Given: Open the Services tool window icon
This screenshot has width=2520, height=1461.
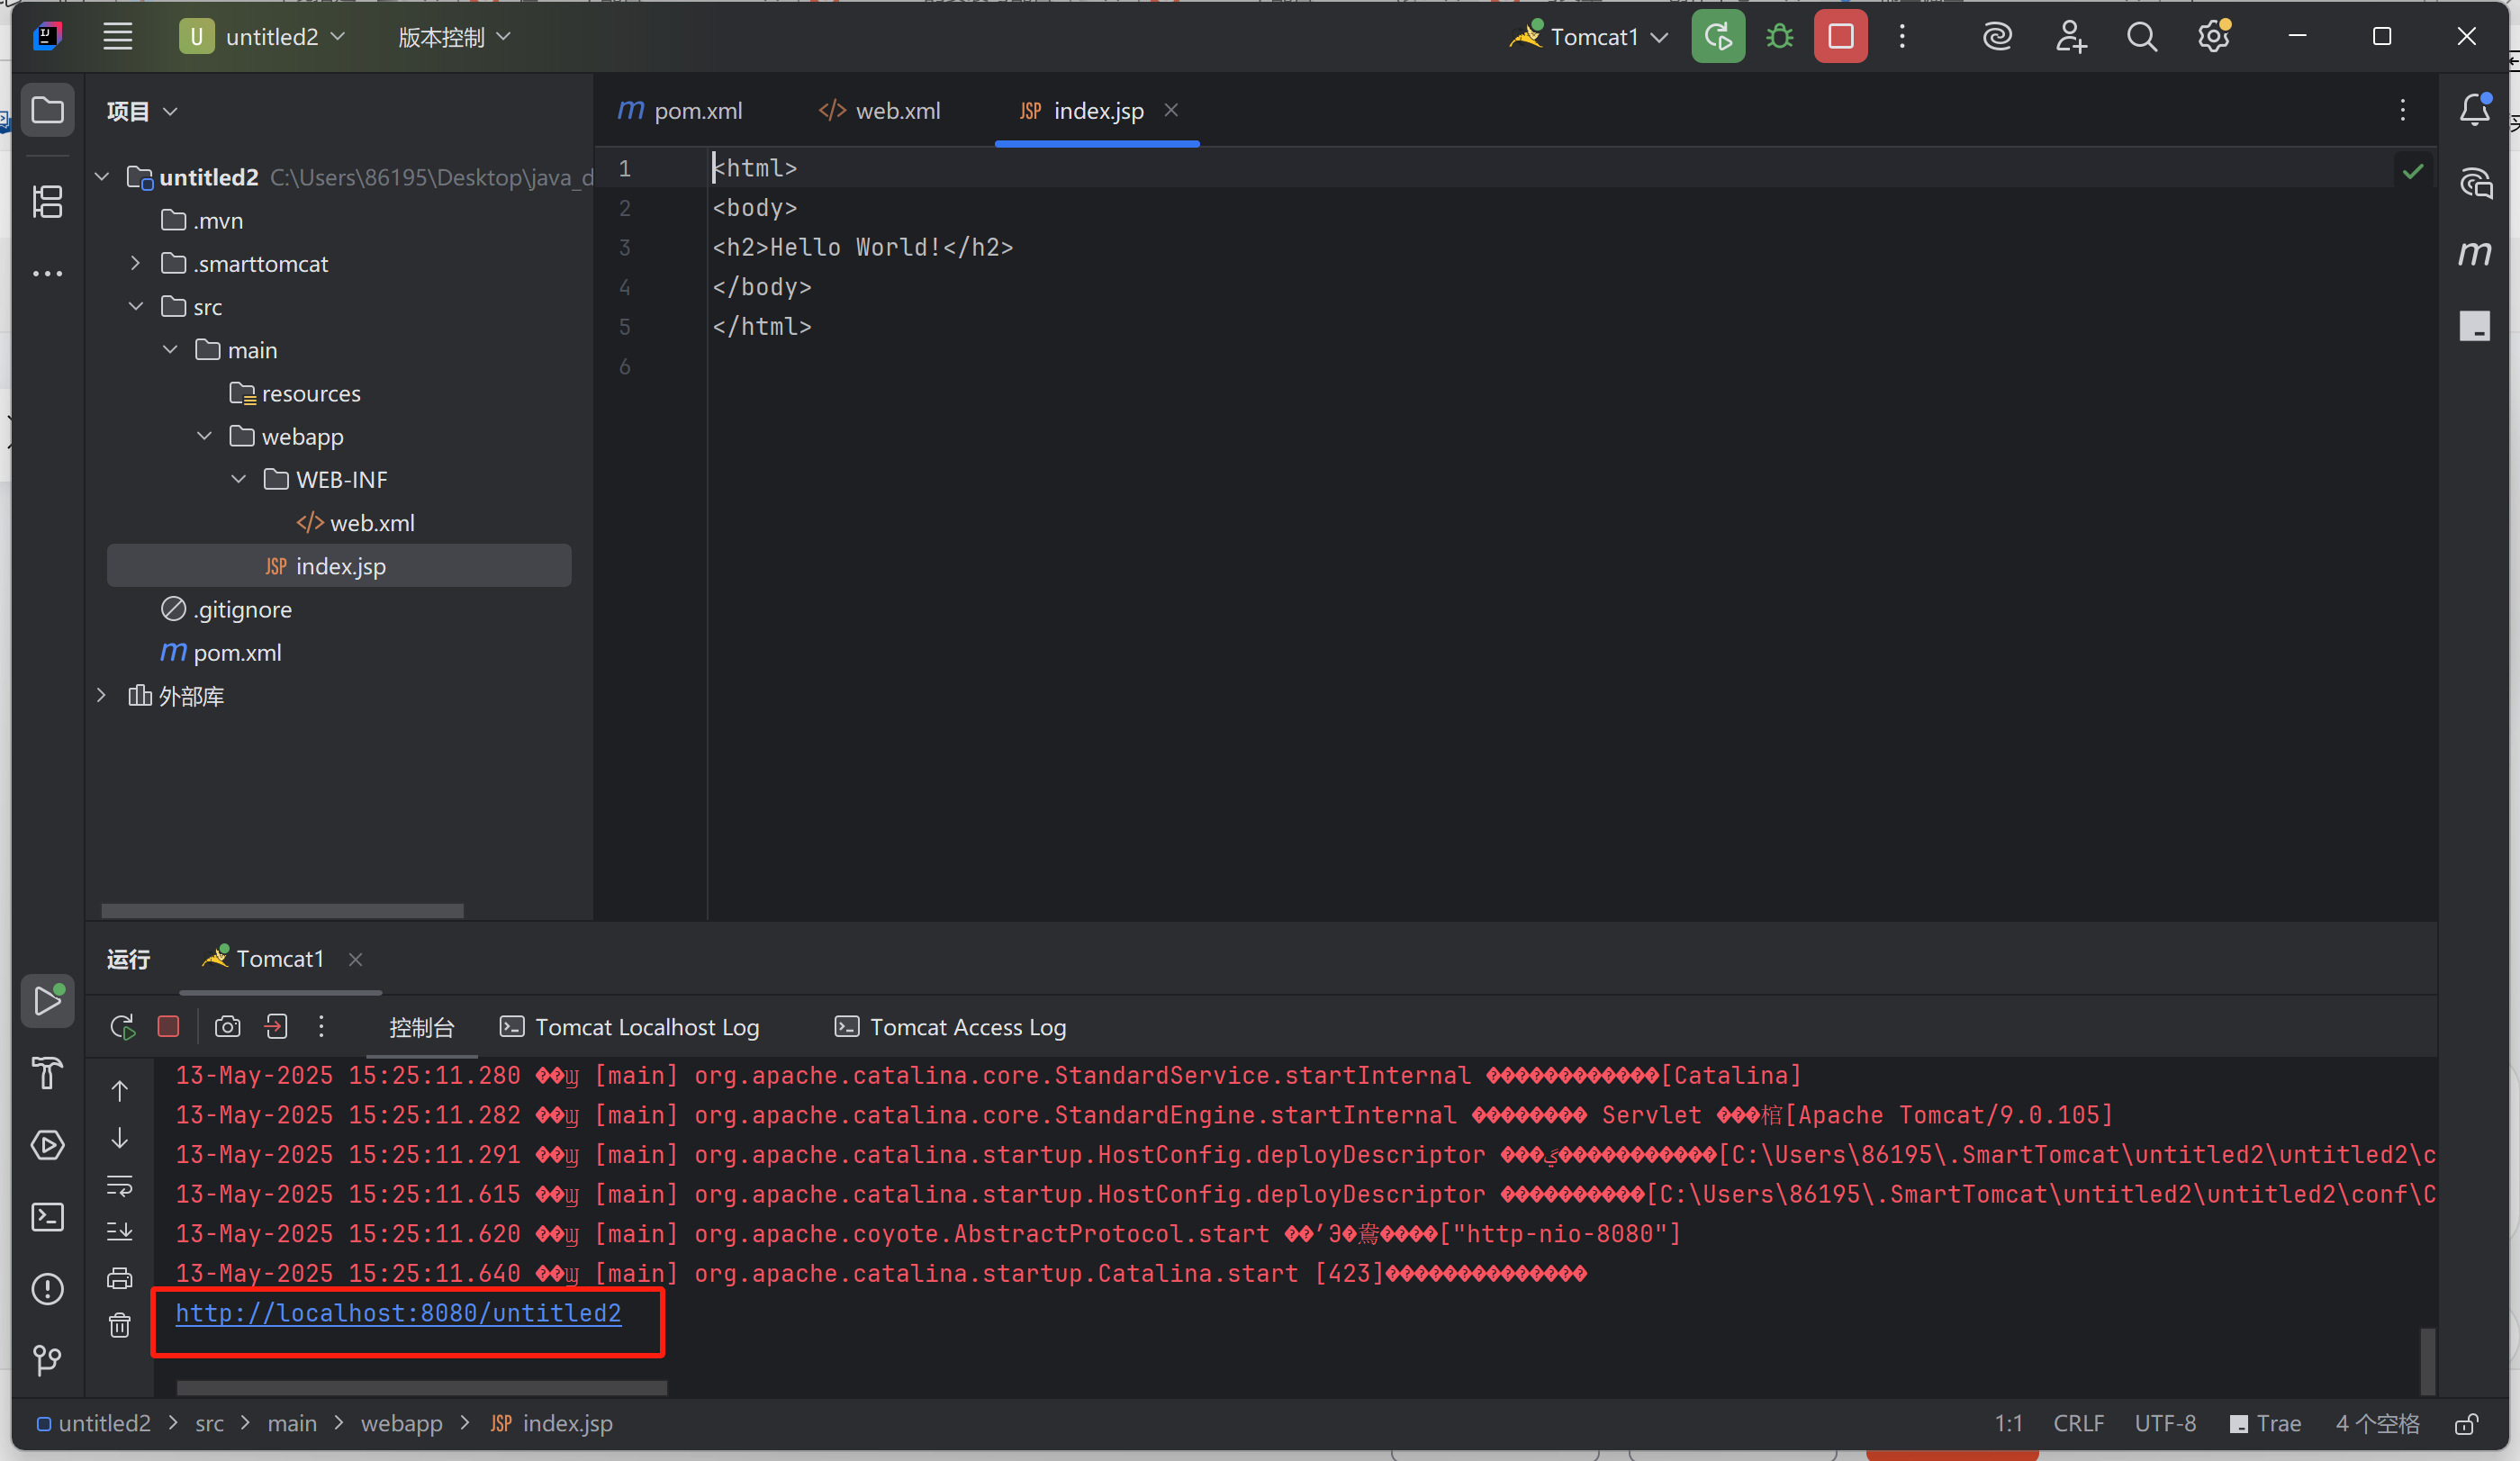Looking at the screenshot, I should 48,1145.
